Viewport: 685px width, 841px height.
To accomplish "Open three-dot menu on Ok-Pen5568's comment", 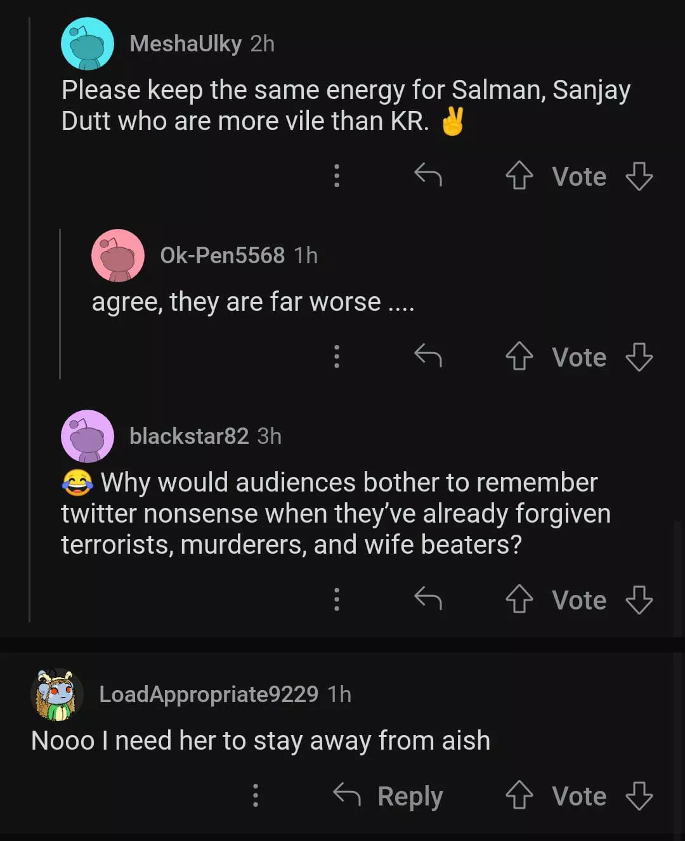I will (337, 356).
